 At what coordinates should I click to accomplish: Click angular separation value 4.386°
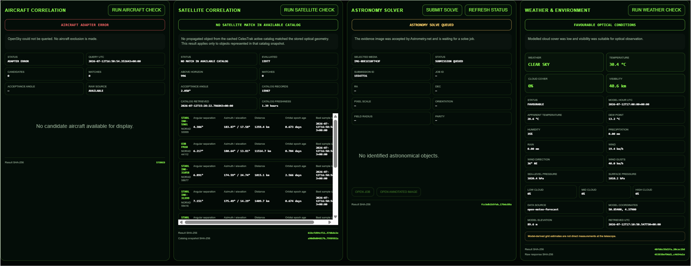click(198, 127)
